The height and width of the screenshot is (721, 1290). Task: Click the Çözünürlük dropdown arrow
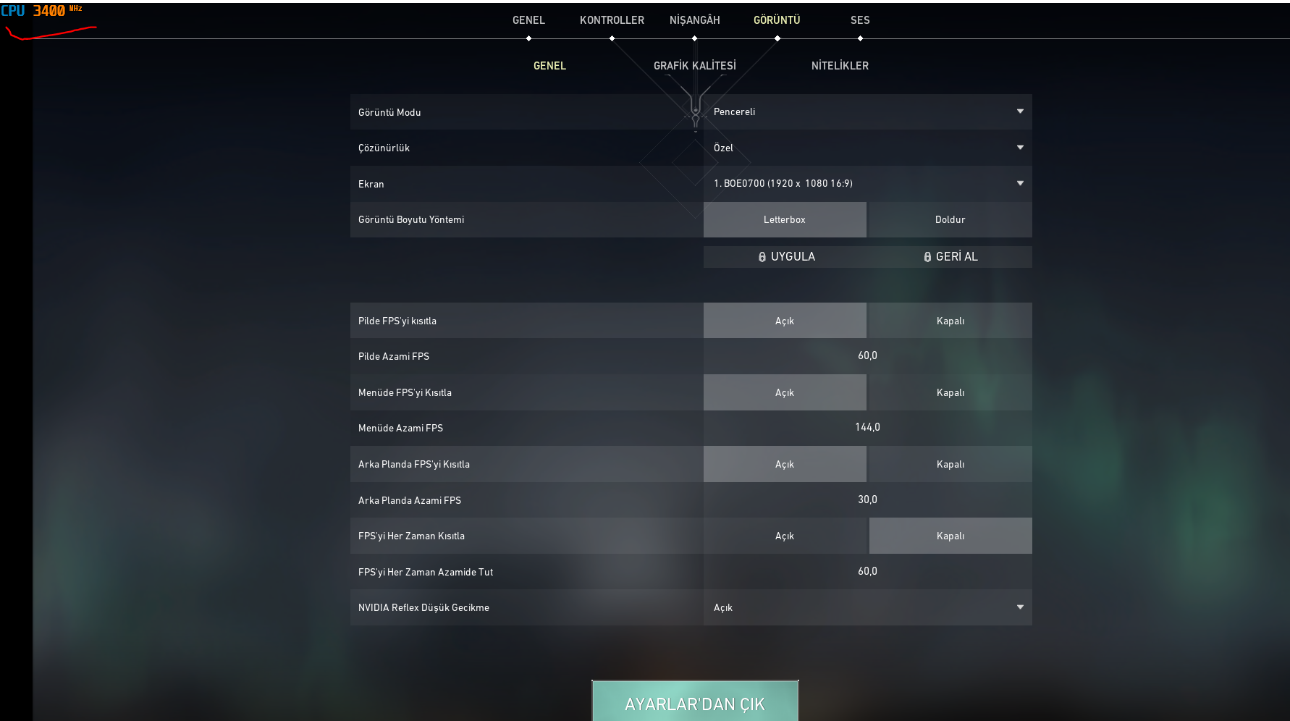coord(1020,148)
